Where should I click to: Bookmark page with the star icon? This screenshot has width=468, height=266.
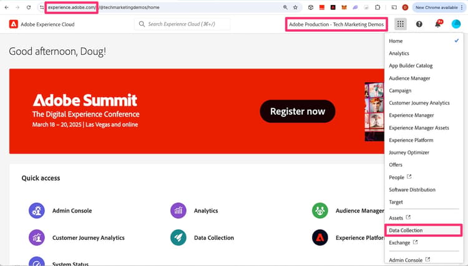point(295,7)
